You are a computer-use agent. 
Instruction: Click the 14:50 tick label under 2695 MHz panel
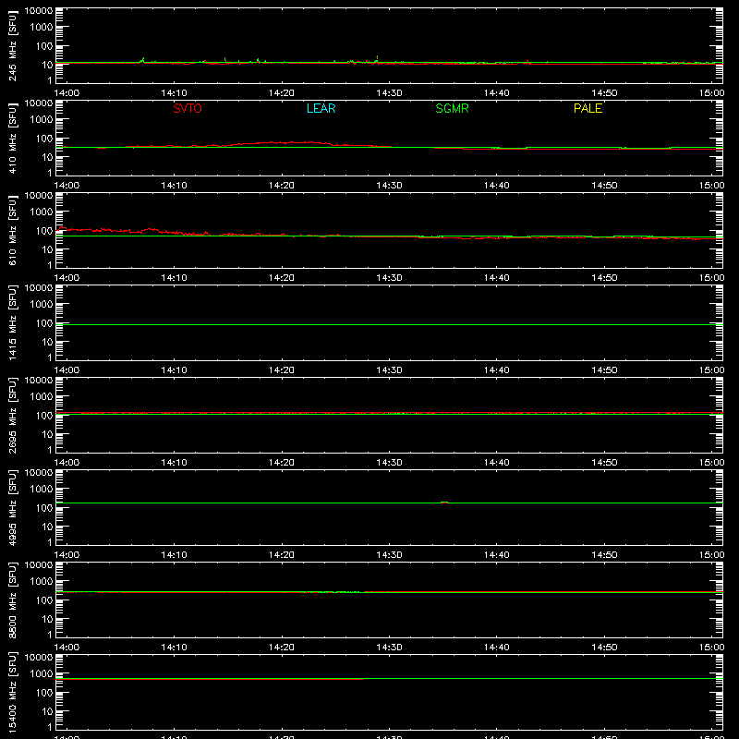(604, 463)
